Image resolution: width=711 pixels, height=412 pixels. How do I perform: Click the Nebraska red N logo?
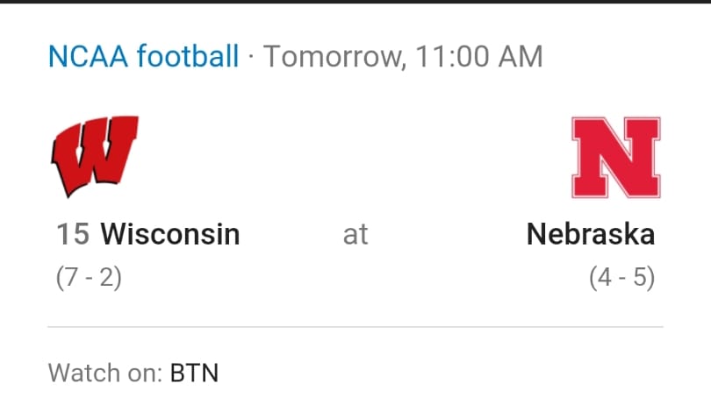(x=616, y=157)
